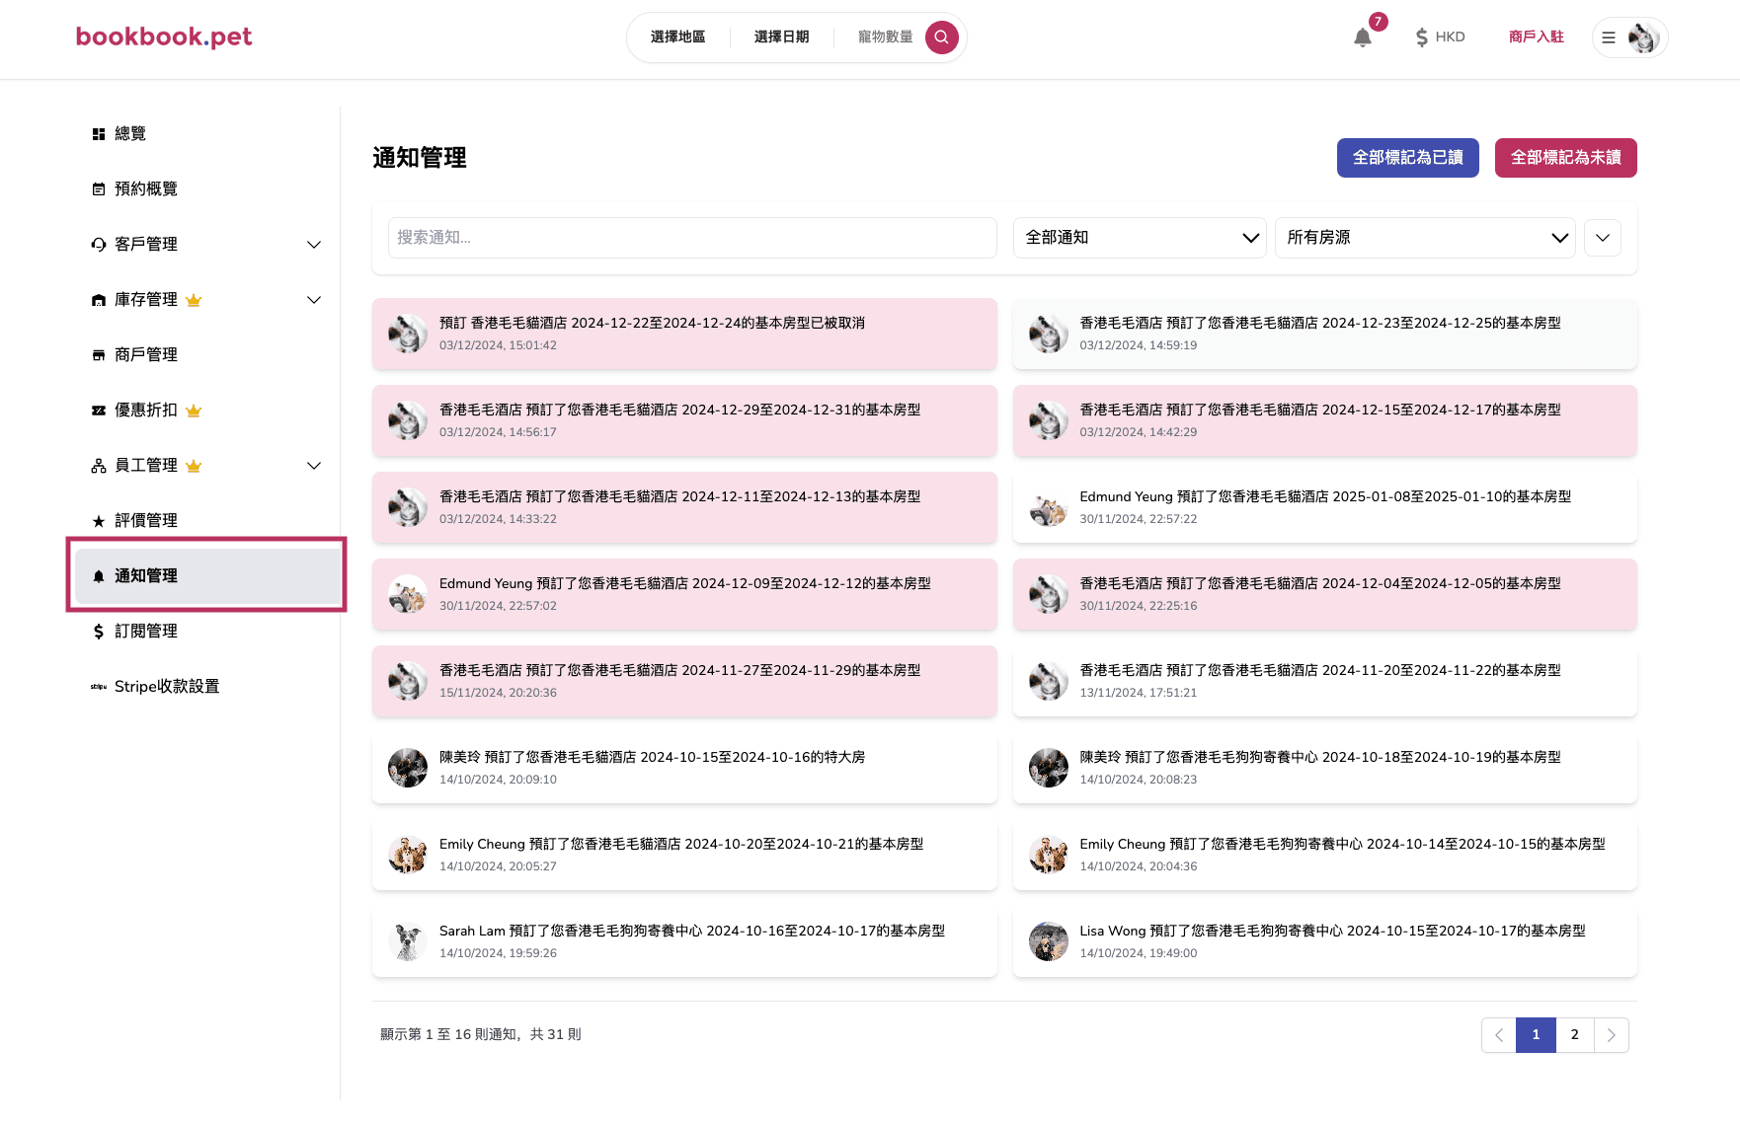The image size is (1740, 1123).
Task: Click 全部標記為已讀 button
Action: pos(1408,158)
